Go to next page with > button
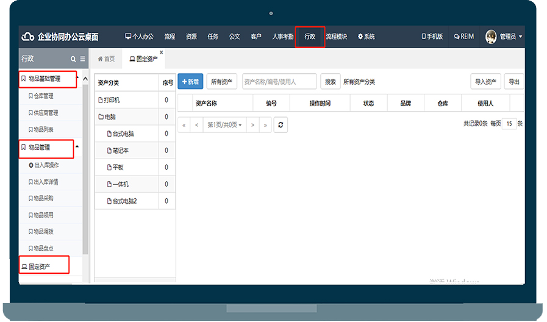 coord(252,125)
